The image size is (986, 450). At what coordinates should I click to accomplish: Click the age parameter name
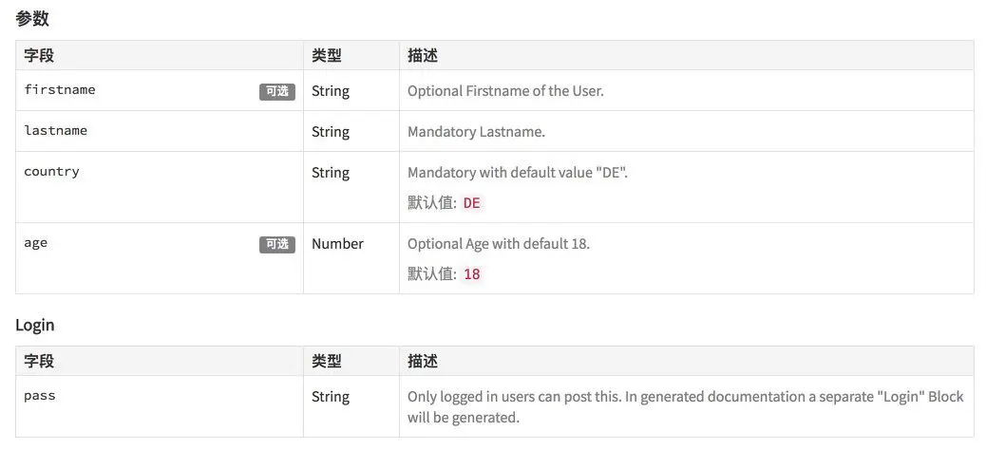click(35, 243)
